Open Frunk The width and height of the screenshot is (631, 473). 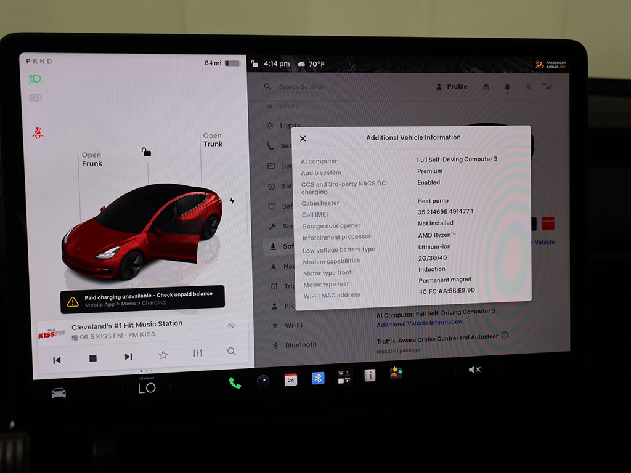92,160
